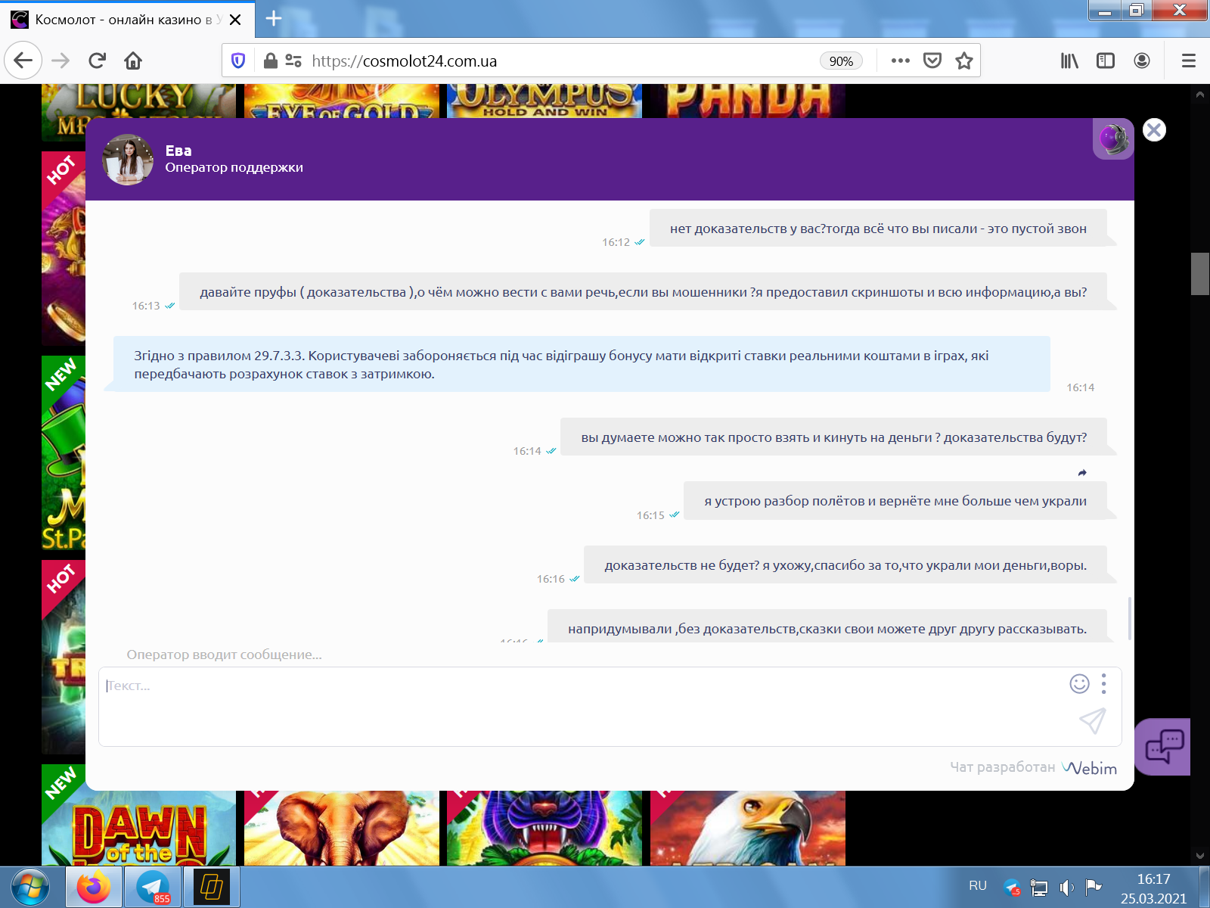The image size is (1210, 908).
Task: Open the network tray icon
Action: [x=1040, y=888]
